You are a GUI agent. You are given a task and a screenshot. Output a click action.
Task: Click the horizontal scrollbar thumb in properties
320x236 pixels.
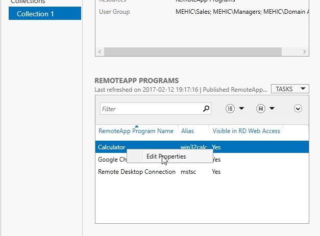pyautogui.click(x=193, y=52)
